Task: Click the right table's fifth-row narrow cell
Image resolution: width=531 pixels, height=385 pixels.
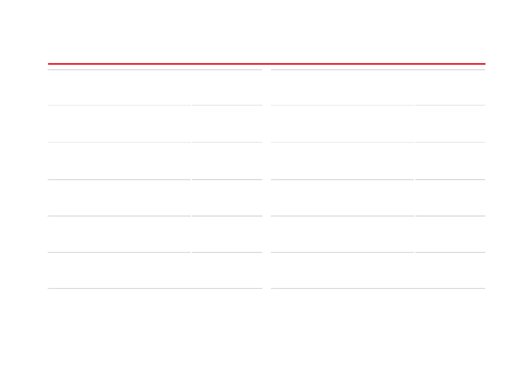Action: click(450, 234)
